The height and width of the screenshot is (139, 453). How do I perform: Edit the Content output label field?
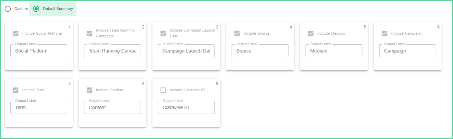pos(112,107)
